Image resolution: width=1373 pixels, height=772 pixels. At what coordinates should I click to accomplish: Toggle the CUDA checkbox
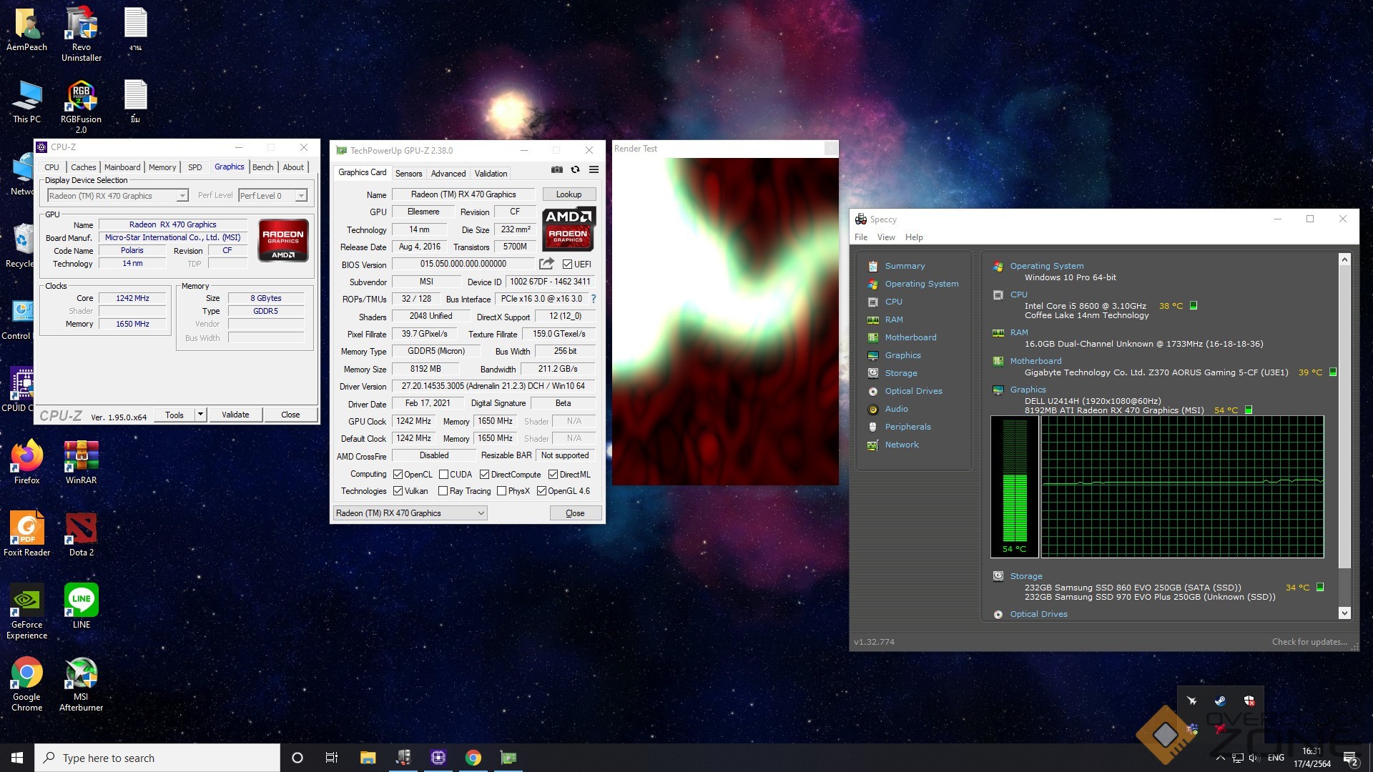[x=443, y=475]
